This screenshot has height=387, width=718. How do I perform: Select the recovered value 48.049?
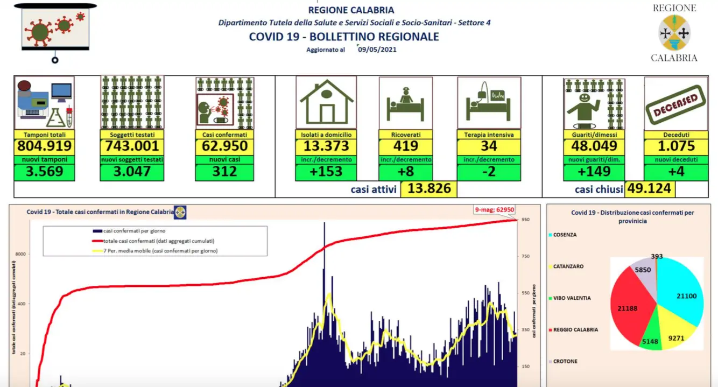pos(594,146)
